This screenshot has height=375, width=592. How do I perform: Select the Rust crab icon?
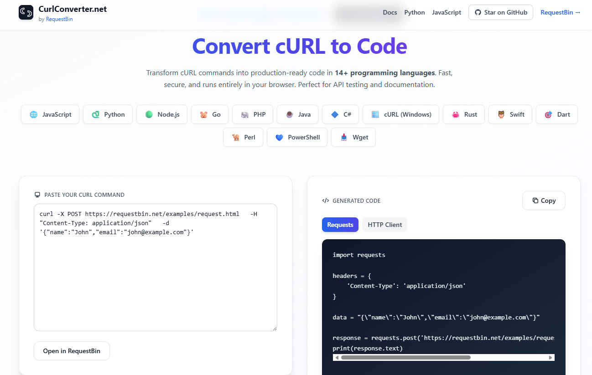pos(455,114)
